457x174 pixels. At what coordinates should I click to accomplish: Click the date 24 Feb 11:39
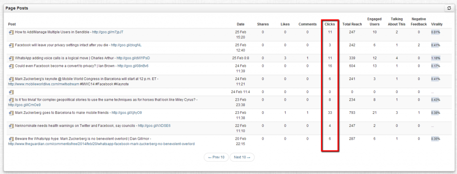click(x=241, y=69)
